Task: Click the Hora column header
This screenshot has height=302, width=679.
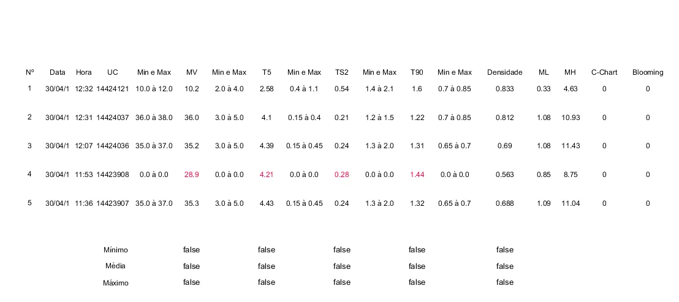Action: coord(84,72)
